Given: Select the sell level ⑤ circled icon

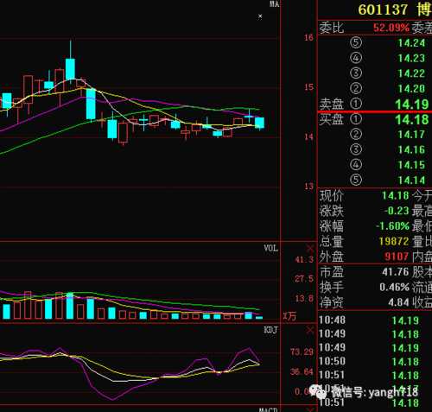Looking at the screenshot, I should pos(356,42).
